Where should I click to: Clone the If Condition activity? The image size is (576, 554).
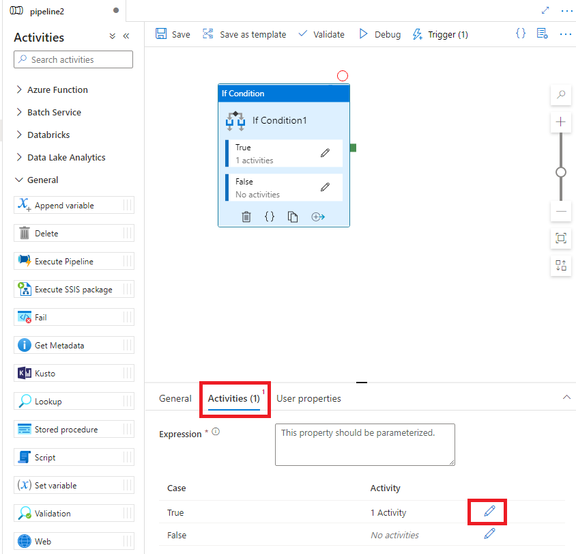coord(292,217)
